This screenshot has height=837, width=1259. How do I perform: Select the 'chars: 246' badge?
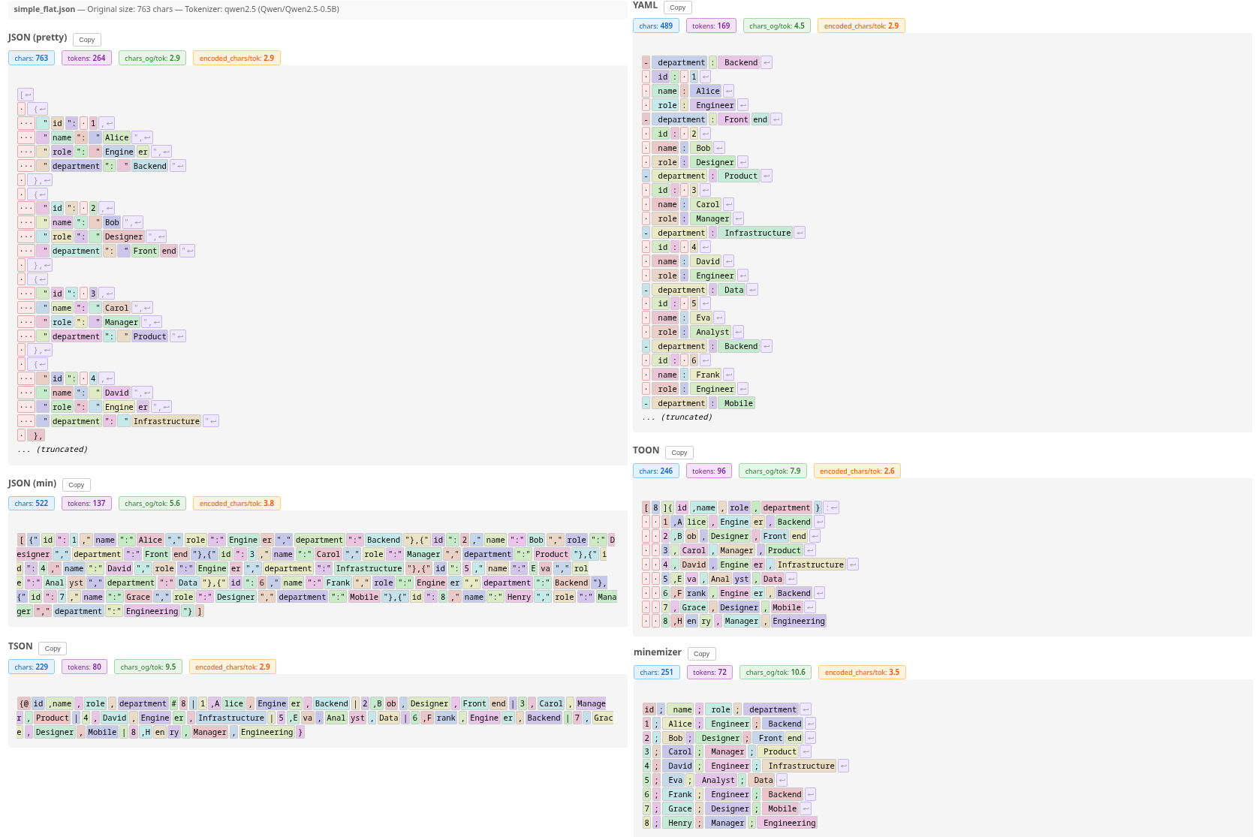656,471
